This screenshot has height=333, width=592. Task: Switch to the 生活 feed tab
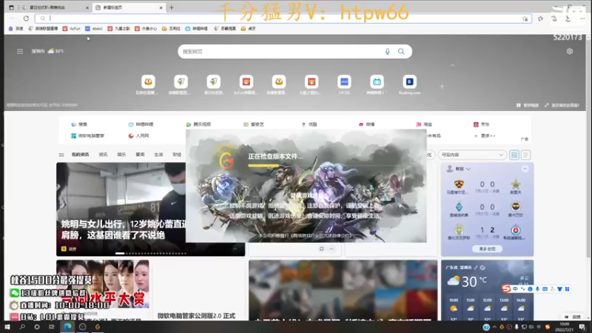click(x=158, y=155)
